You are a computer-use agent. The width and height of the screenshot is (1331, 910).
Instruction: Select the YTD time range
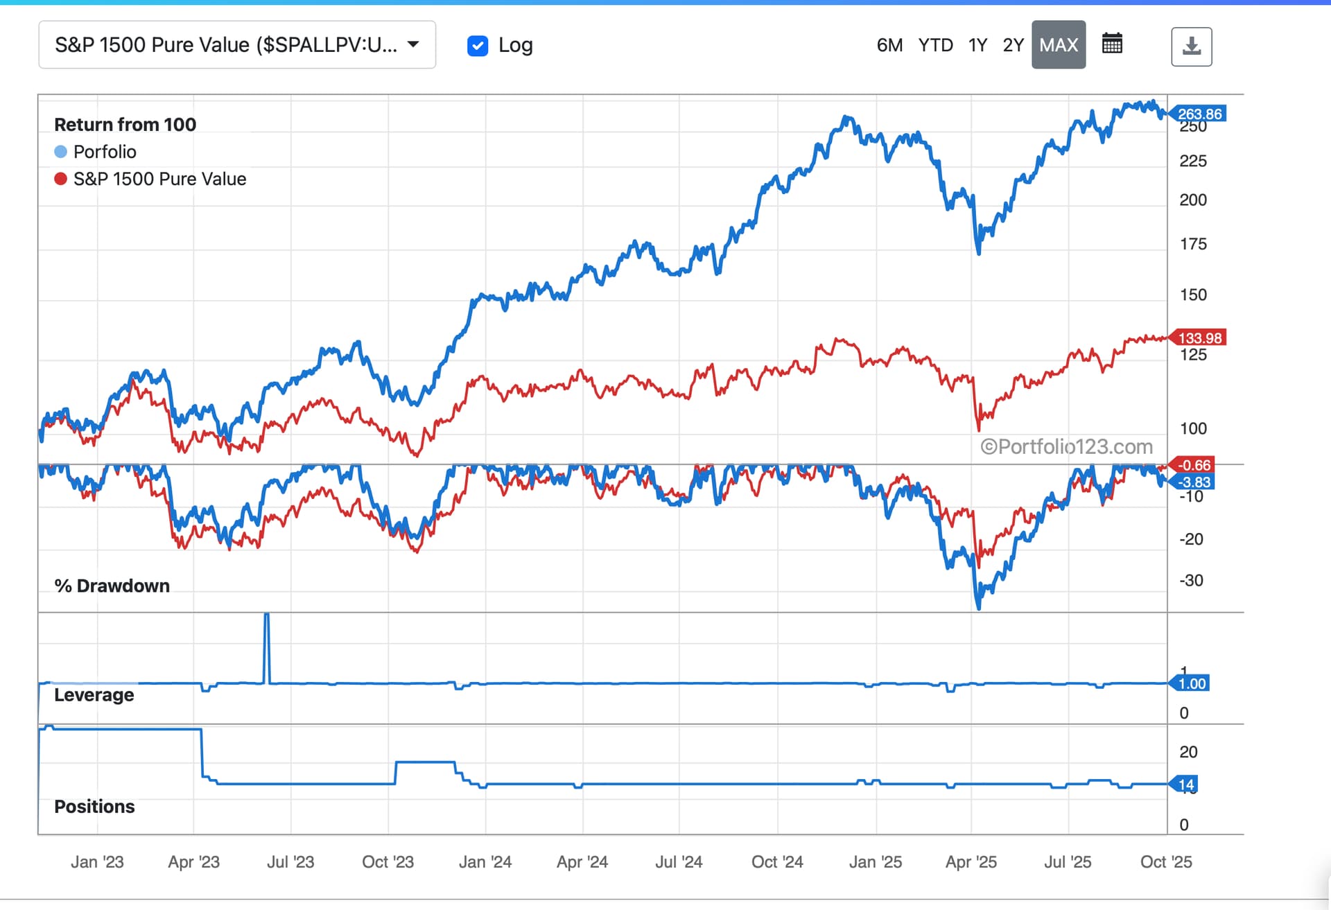(x=935, y=45)
